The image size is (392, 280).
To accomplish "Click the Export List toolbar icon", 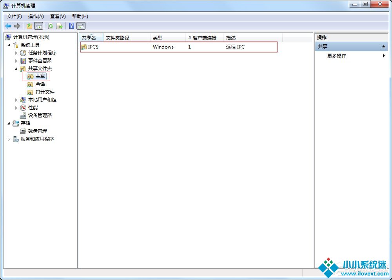I will click(x=60, y=26).
